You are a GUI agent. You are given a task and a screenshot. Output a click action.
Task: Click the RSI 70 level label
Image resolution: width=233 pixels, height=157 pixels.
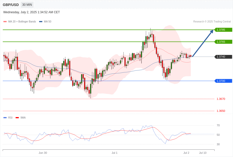pos(218,125)
